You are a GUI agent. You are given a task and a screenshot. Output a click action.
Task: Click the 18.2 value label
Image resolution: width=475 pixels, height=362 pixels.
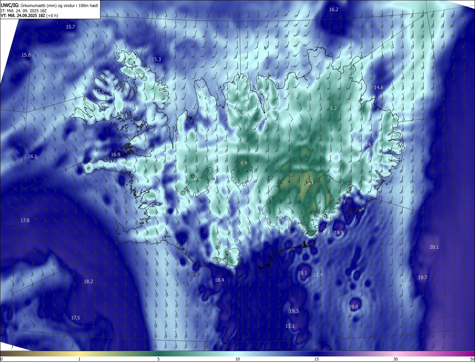(88, 281)
